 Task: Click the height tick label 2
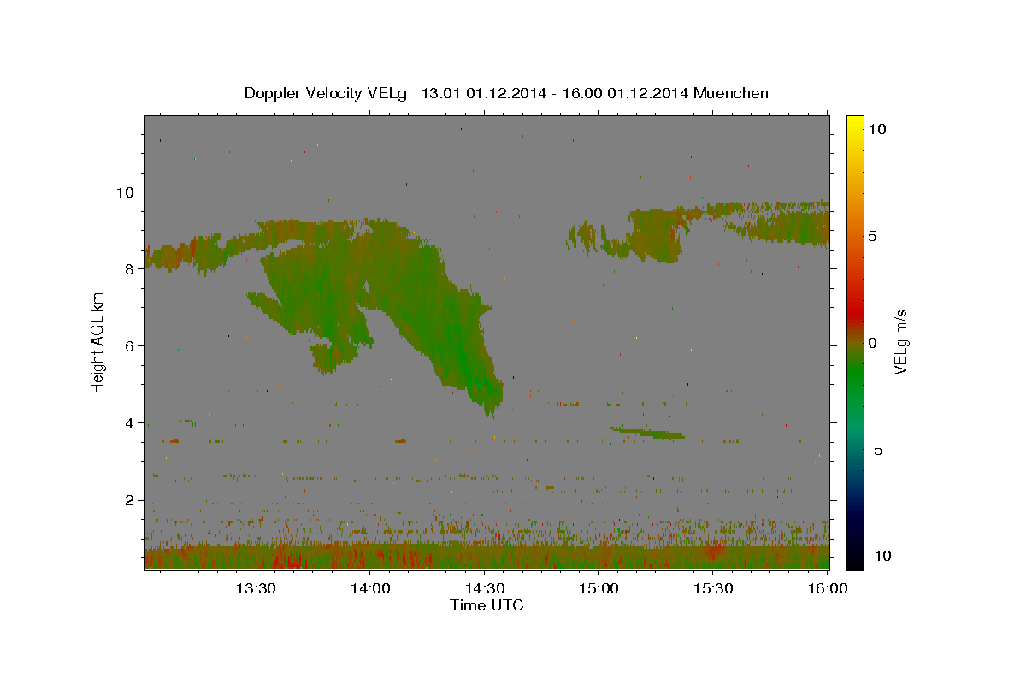(x=132, y=500)
